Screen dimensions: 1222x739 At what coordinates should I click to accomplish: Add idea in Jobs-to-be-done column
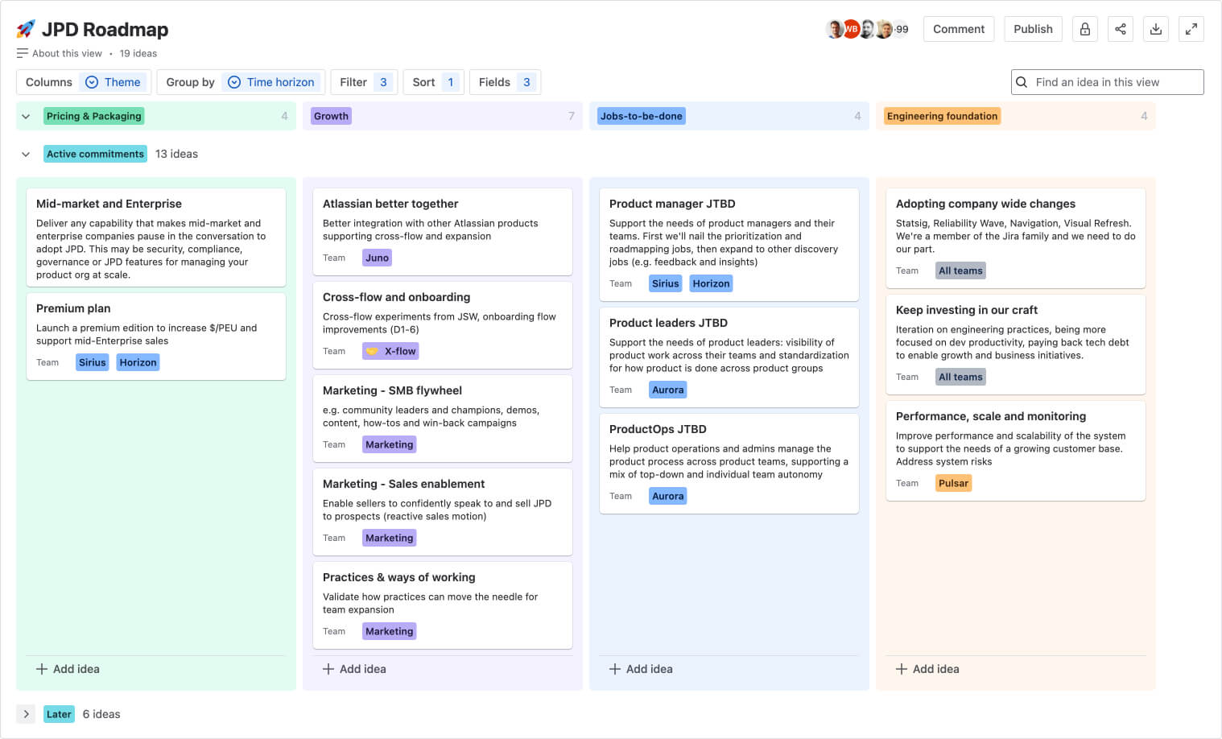(x=641, y=669)
